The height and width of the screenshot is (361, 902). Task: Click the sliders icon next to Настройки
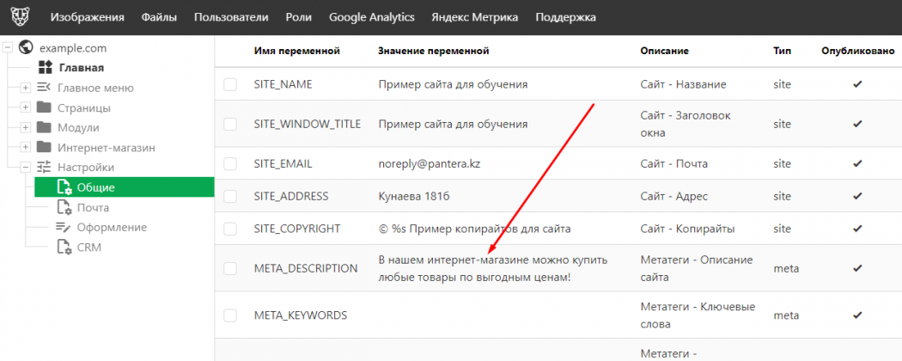click(x=45, y=167)
